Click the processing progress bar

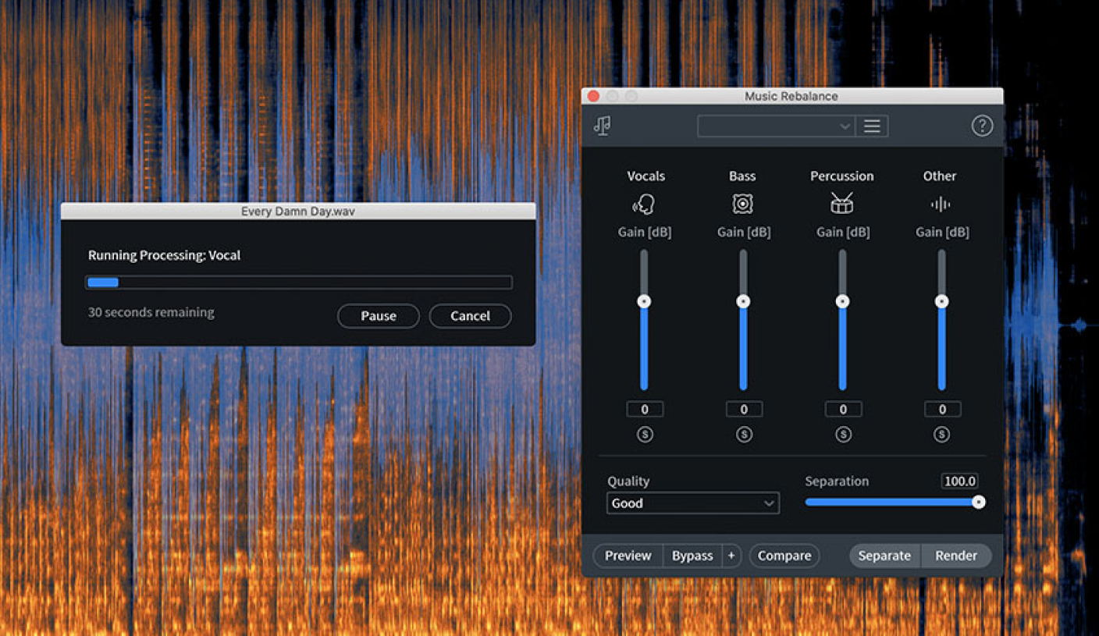click(x=299, y=282)
